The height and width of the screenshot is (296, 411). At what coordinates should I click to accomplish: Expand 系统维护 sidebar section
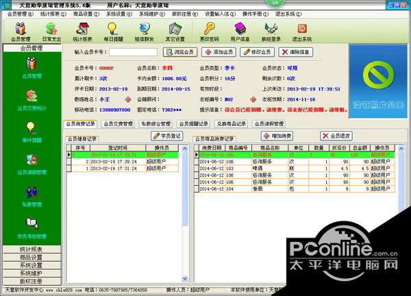coord(32,273)
